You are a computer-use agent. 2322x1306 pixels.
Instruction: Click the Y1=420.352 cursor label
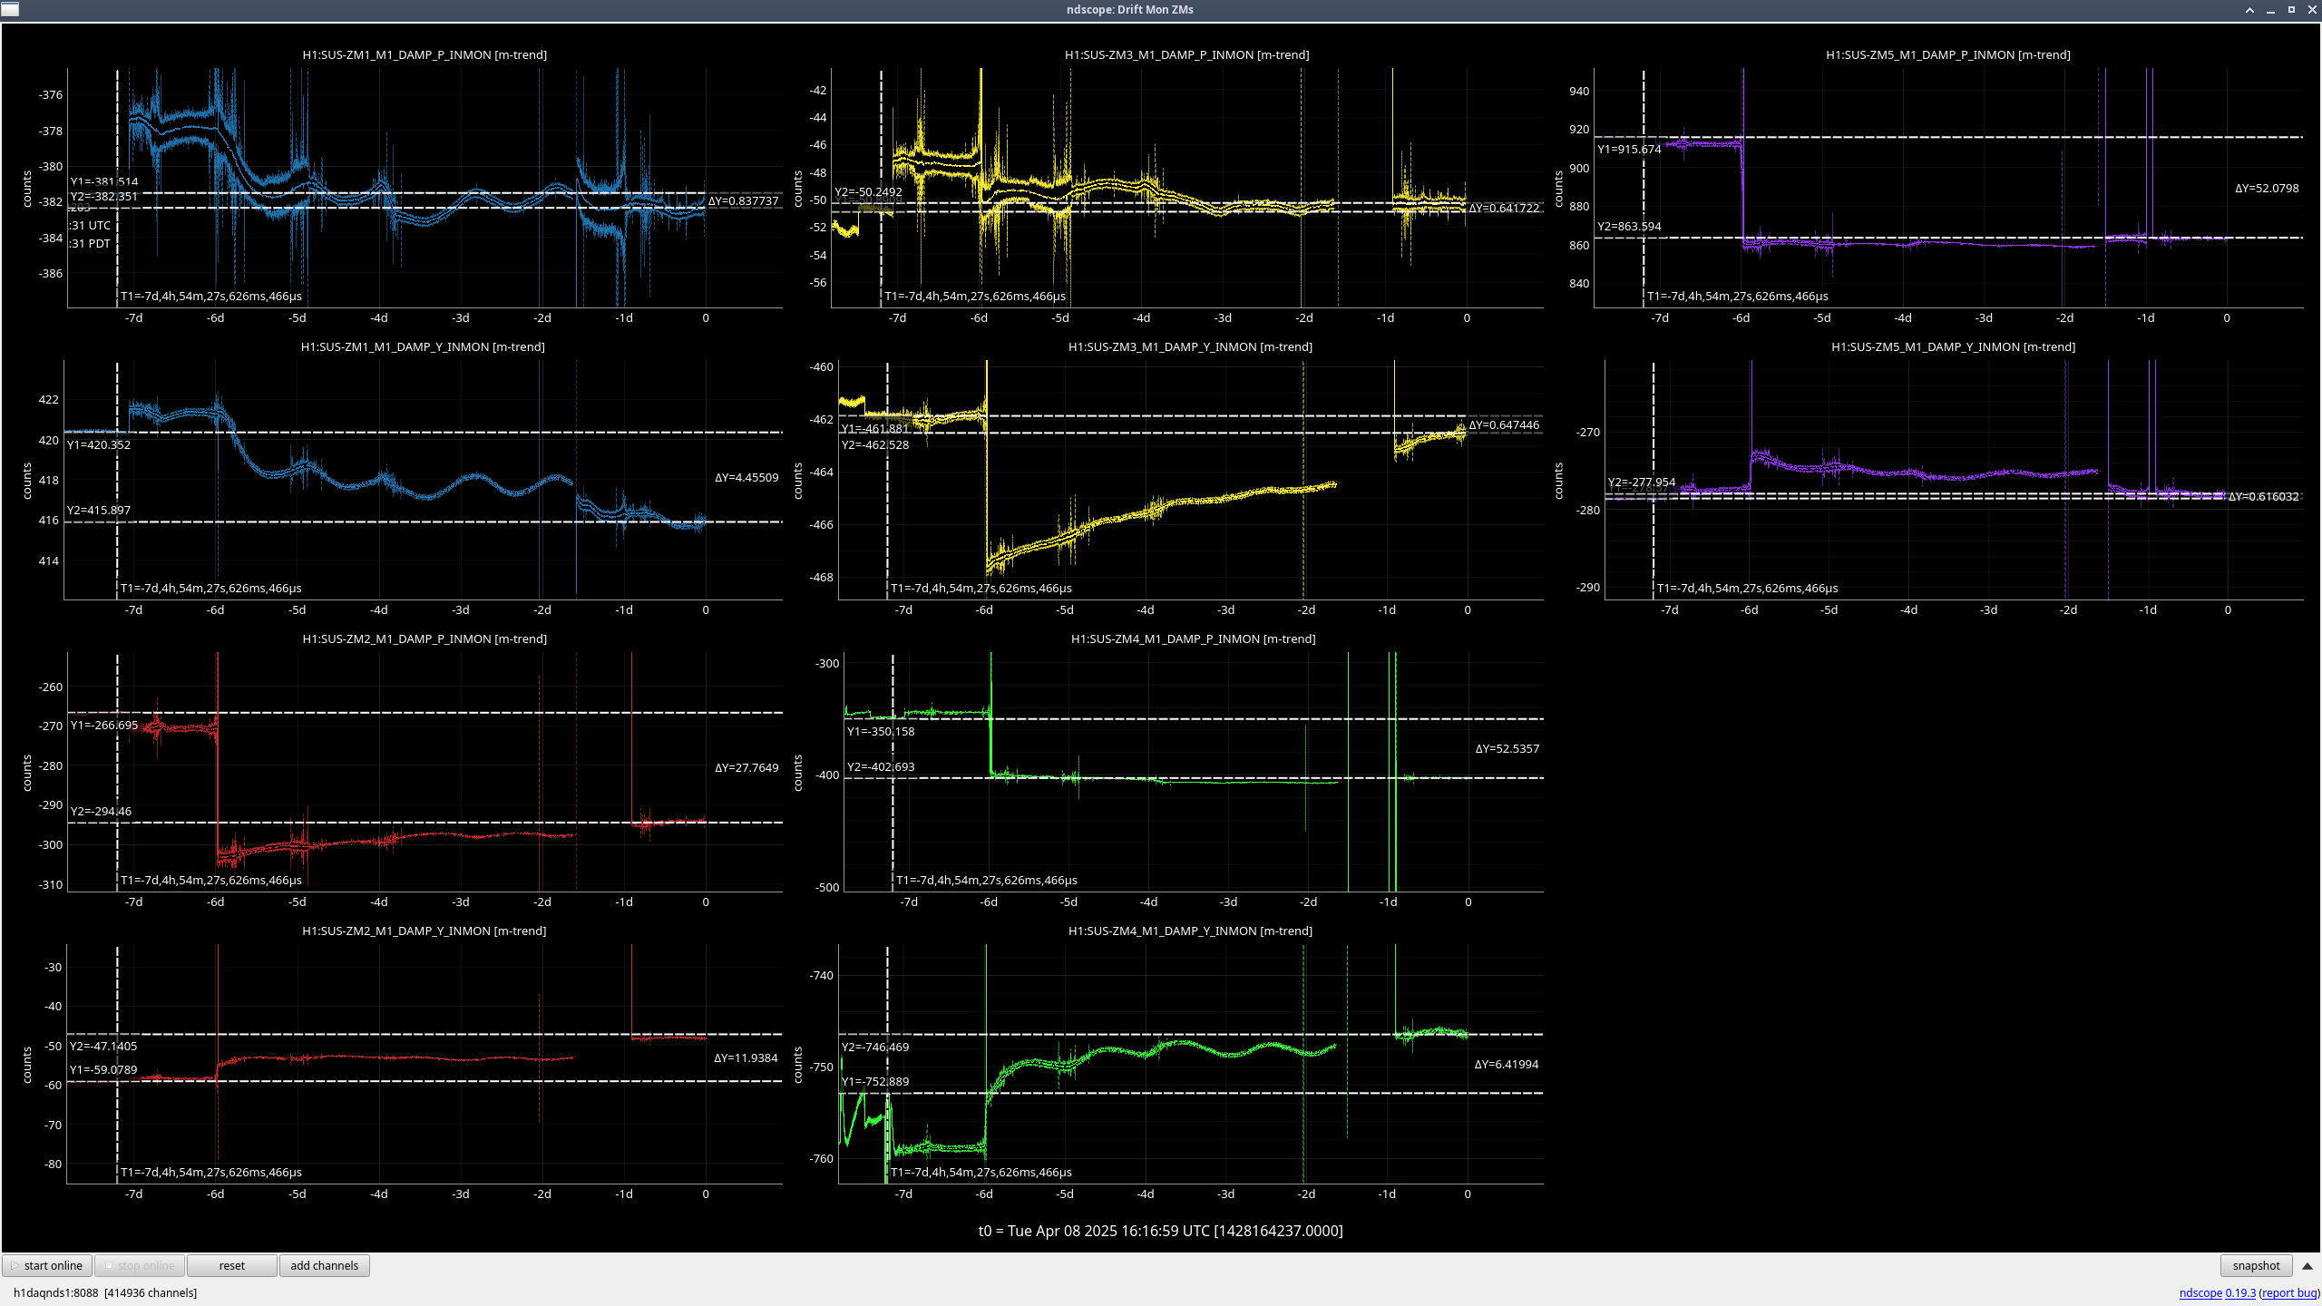click(99, 444)
